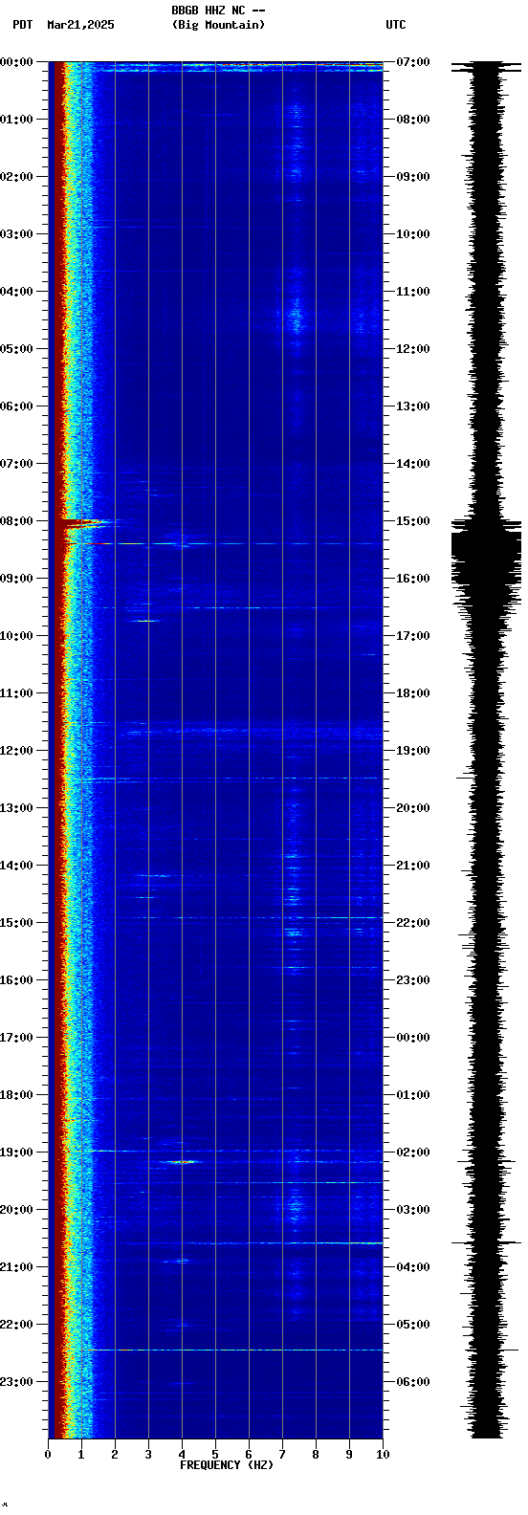This screenshot has height=1515, width=528.
Task: Click the date Mar21,2025
Action: pos(80,25)
